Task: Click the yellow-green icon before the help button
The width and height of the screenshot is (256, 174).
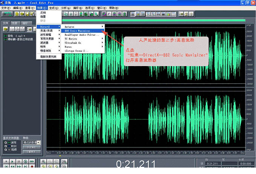Action: pos(186,14)
